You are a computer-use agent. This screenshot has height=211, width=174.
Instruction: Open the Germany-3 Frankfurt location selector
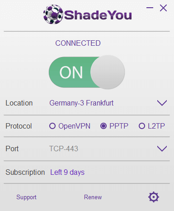[81, 103]
